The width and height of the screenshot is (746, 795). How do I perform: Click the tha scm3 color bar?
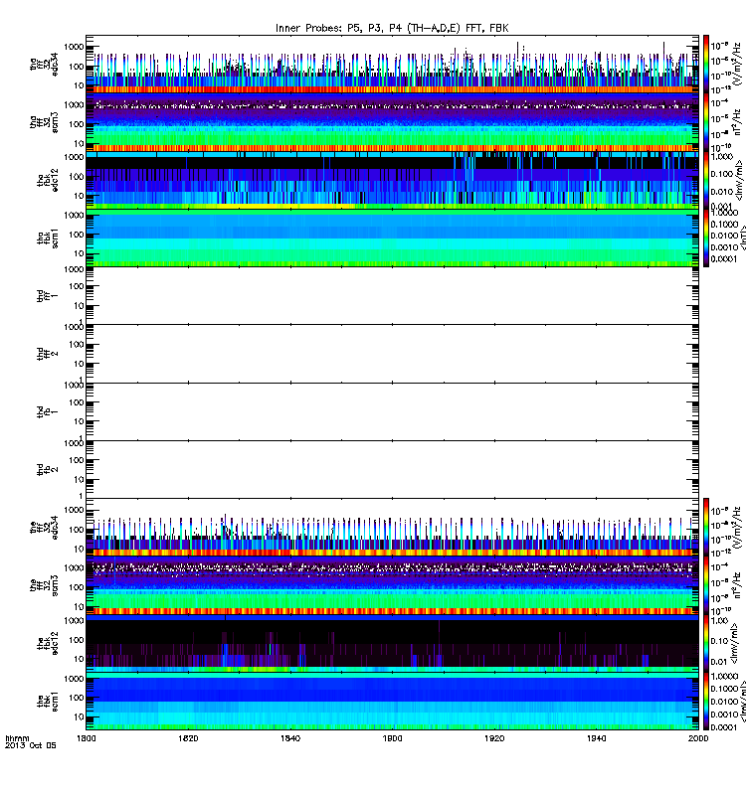pyautogui.click(x=706, y=122)
